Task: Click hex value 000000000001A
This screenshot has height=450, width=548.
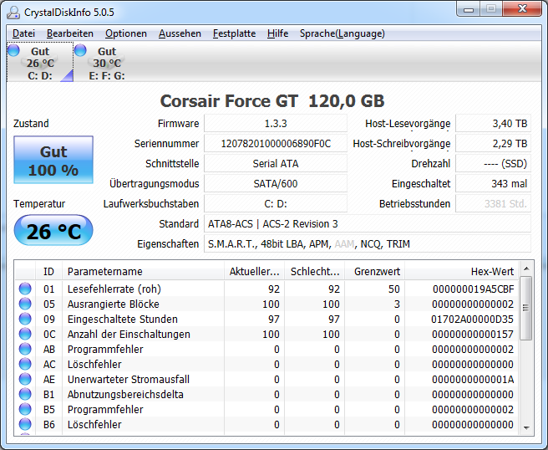Action: point(473,379)
